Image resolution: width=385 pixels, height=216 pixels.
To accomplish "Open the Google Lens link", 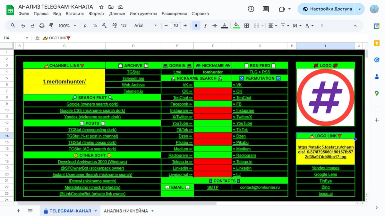I will [x=325, y=174].
